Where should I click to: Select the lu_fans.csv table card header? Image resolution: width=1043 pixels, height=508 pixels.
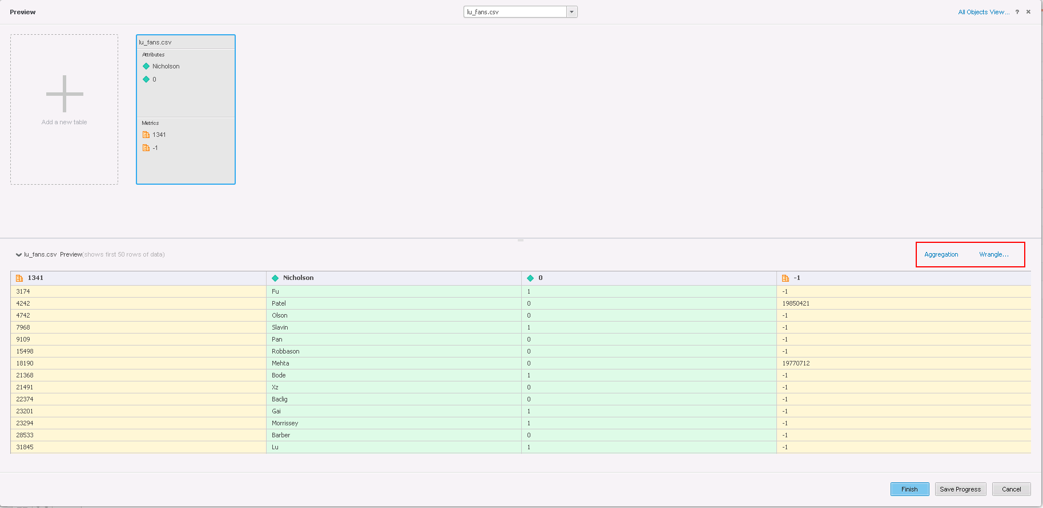coord(186,42)
